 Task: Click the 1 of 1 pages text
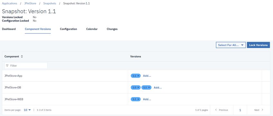coord(202,110)
